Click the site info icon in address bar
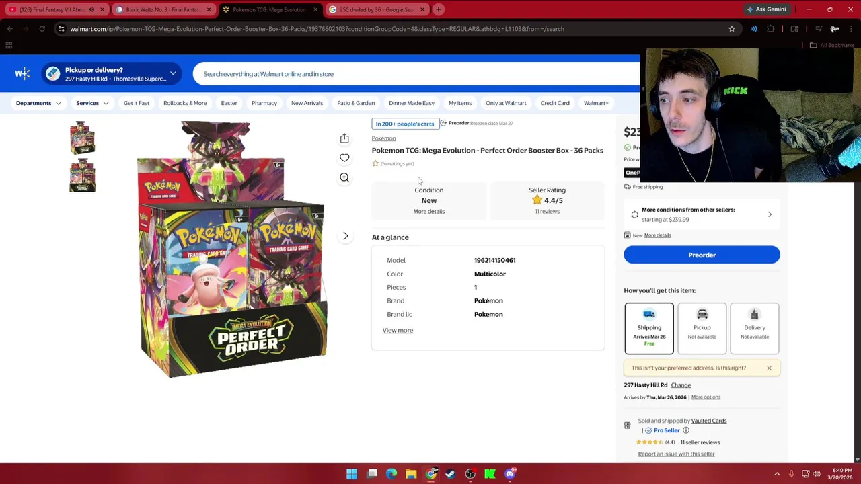This screenshot has width=861, height=484. [x=61, y=29]
